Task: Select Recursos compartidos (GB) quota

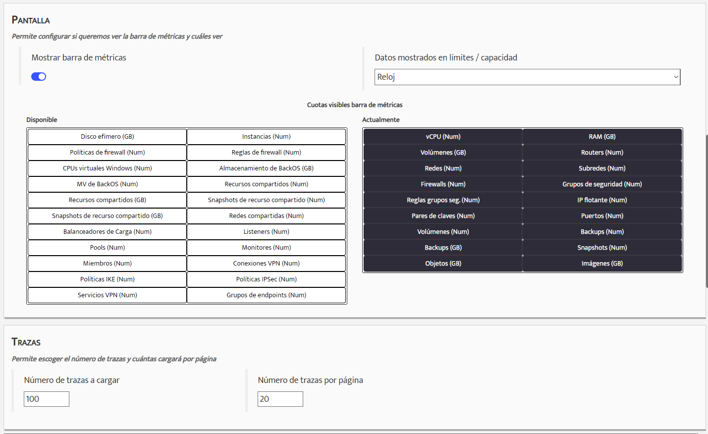Action: point(108,200)
